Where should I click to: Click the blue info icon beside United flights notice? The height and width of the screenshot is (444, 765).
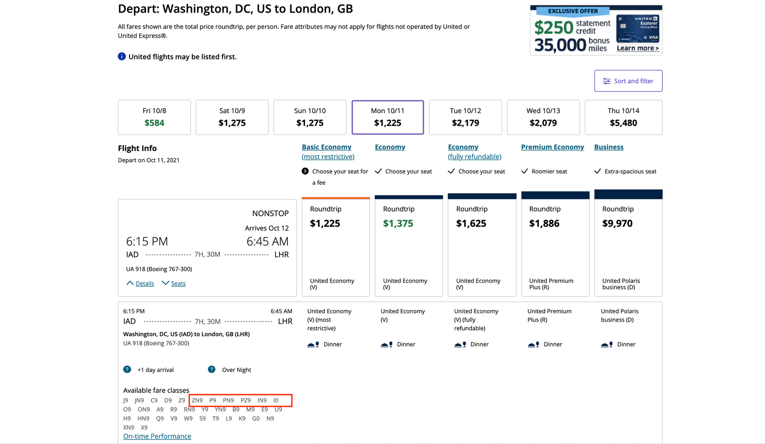point(122,56)
